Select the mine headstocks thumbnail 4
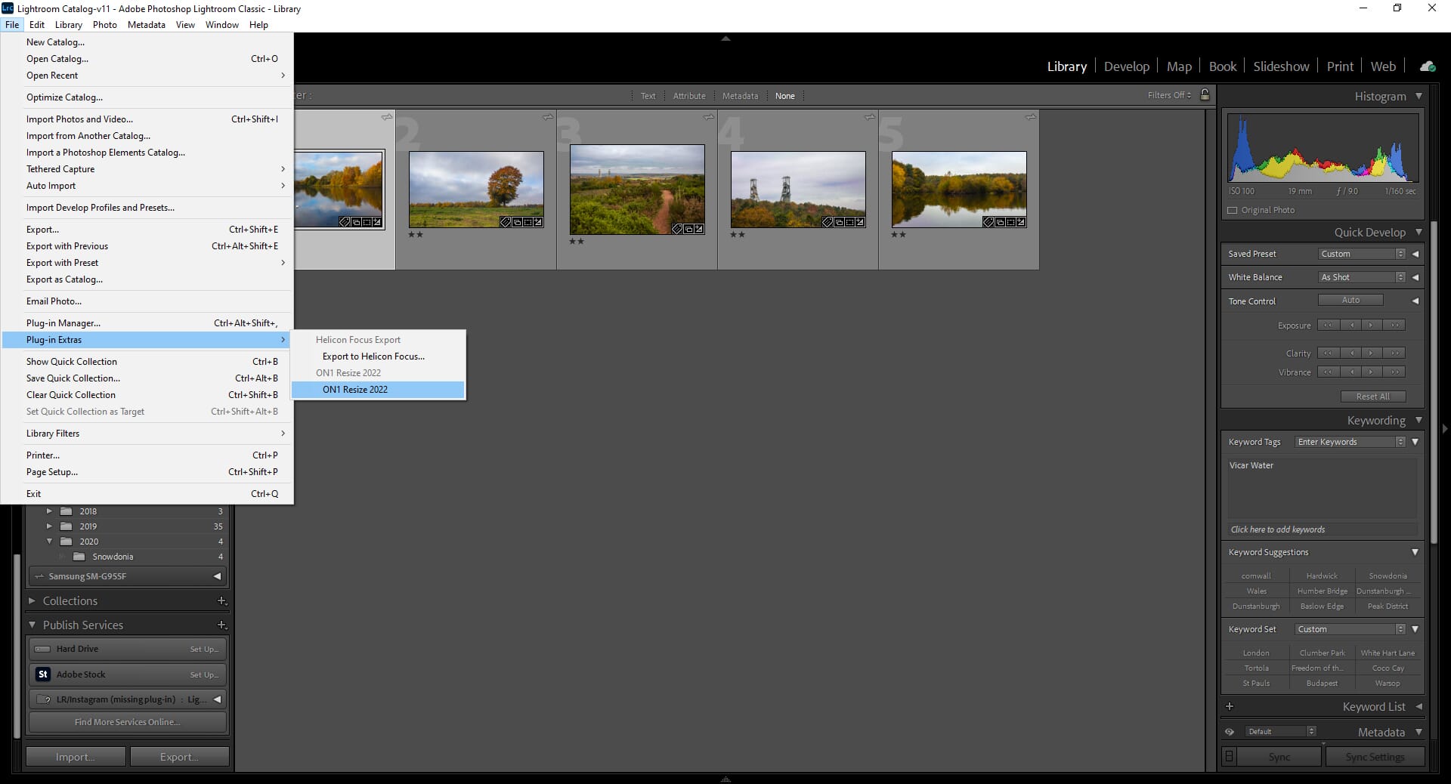The image size is (1451, 784). pos(798,190)
